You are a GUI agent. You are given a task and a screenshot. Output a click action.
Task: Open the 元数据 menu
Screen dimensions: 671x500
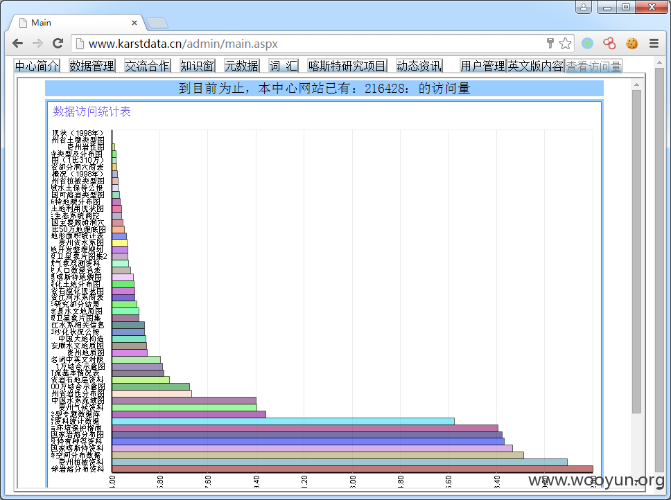click(x=242, y=66)
